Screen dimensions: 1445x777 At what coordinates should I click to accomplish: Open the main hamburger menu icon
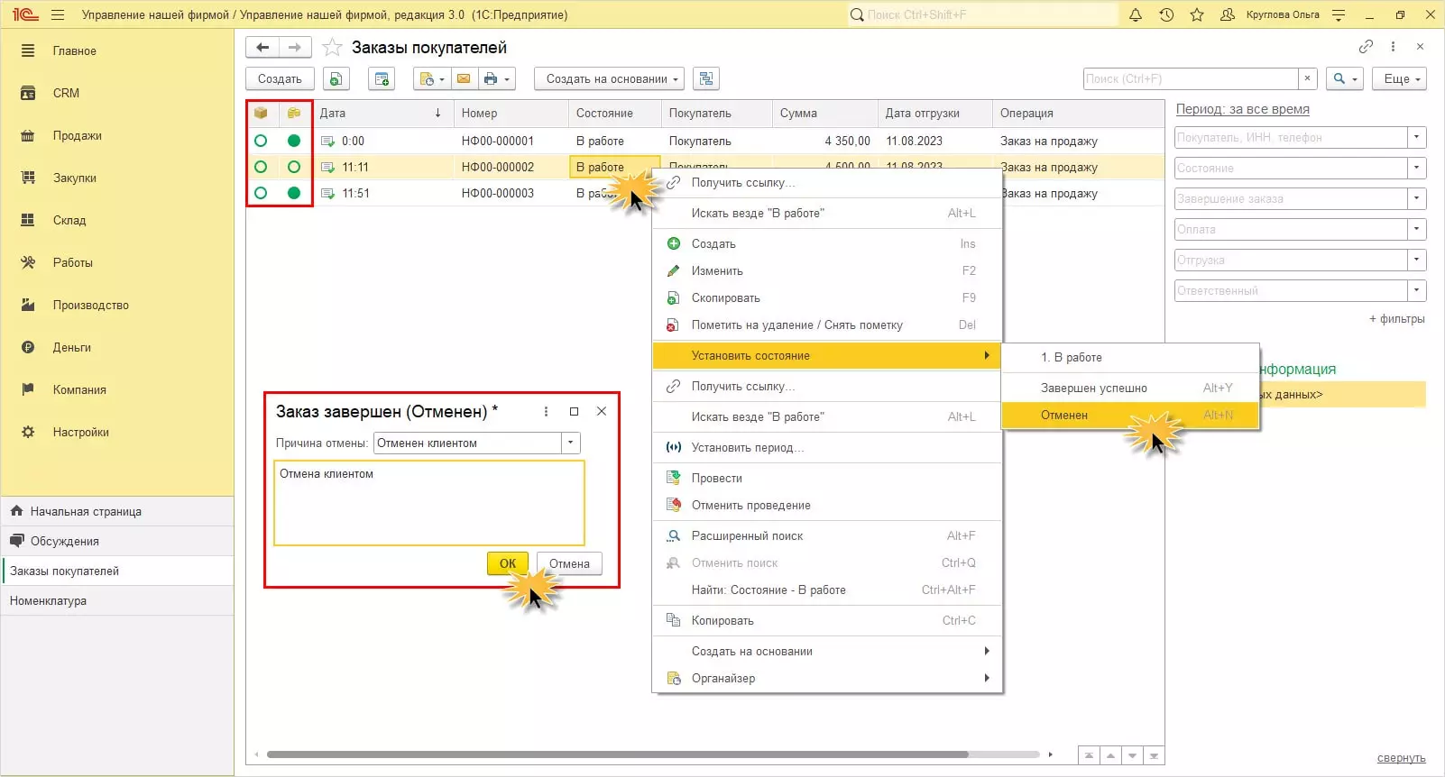[58, 14]
